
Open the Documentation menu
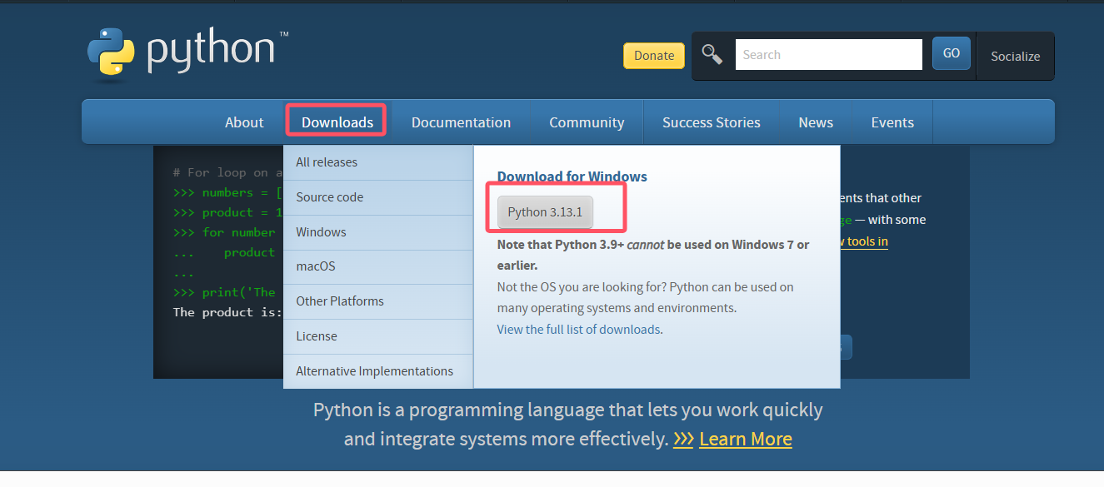click(x=461, y=122)
